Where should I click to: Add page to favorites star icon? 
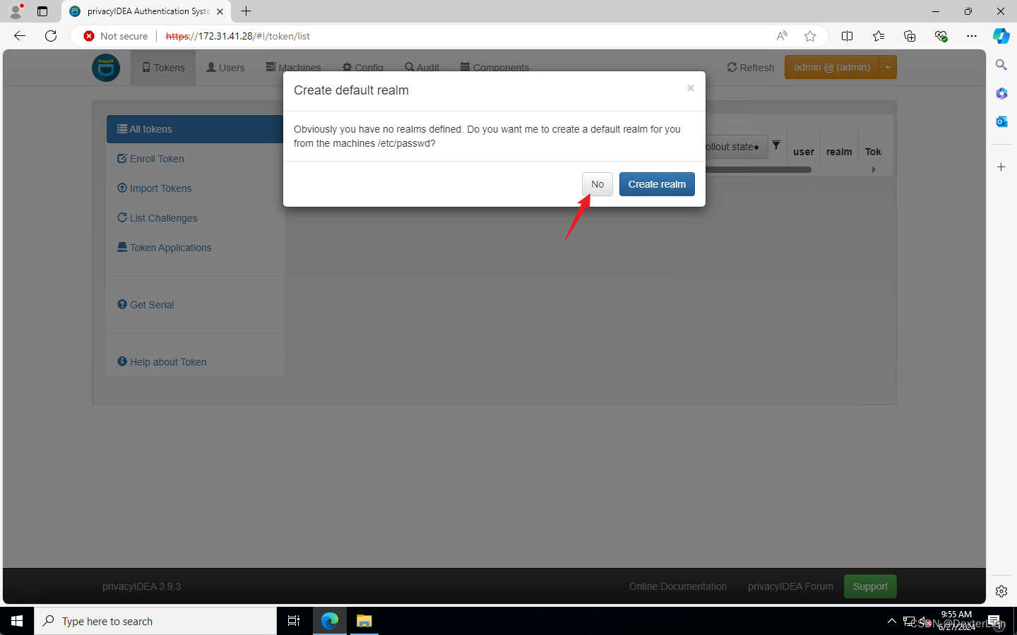click(x=810, y=36)
